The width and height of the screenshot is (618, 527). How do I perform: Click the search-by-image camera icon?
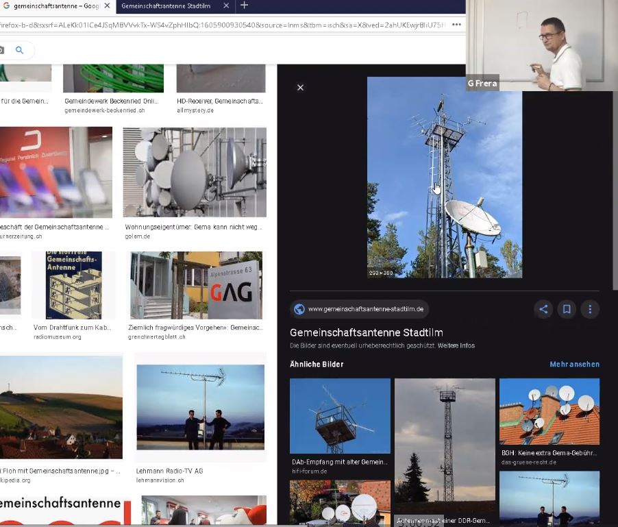point(1,50)
